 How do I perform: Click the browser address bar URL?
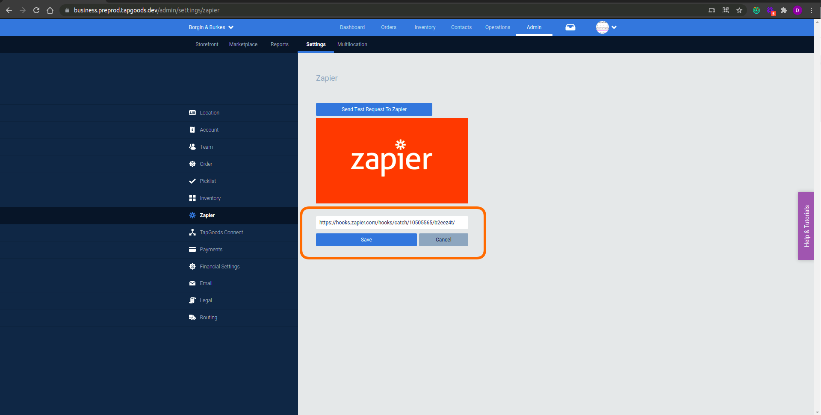[147, 10]
